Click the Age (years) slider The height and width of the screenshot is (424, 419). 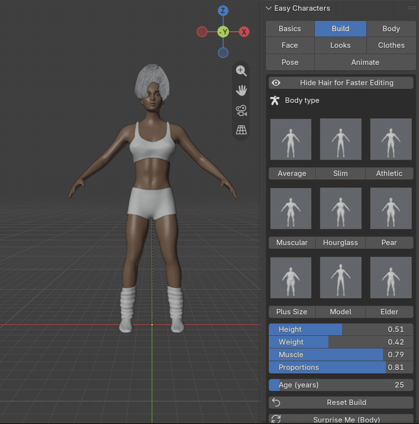pos(341,385)
